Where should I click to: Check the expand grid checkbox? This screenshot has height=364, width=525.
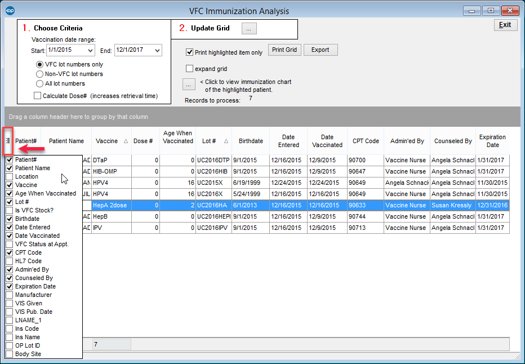tap(190, 69)
